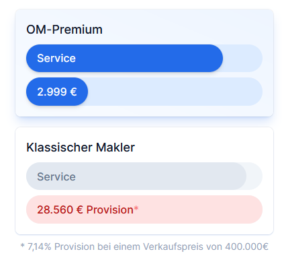Click the 2.999 € price pill

tap(57, 92)
